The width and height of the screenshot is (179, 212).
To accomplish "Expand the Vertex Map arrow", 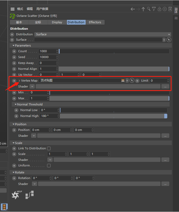I will click(x=19, y=81).
